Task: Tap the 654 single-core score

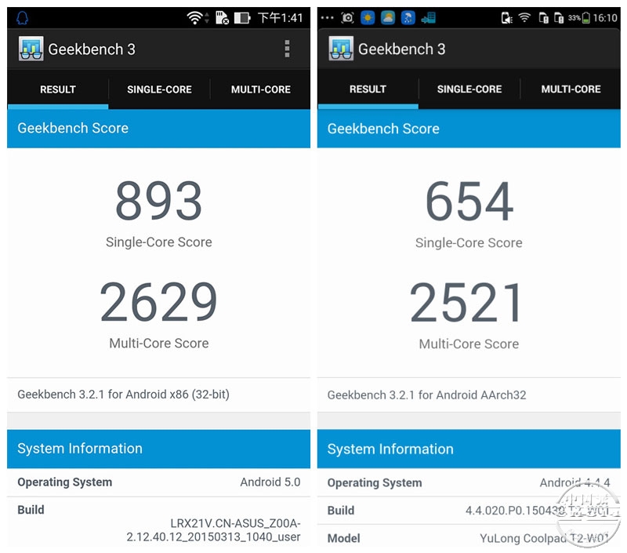Action: (469, 202)
